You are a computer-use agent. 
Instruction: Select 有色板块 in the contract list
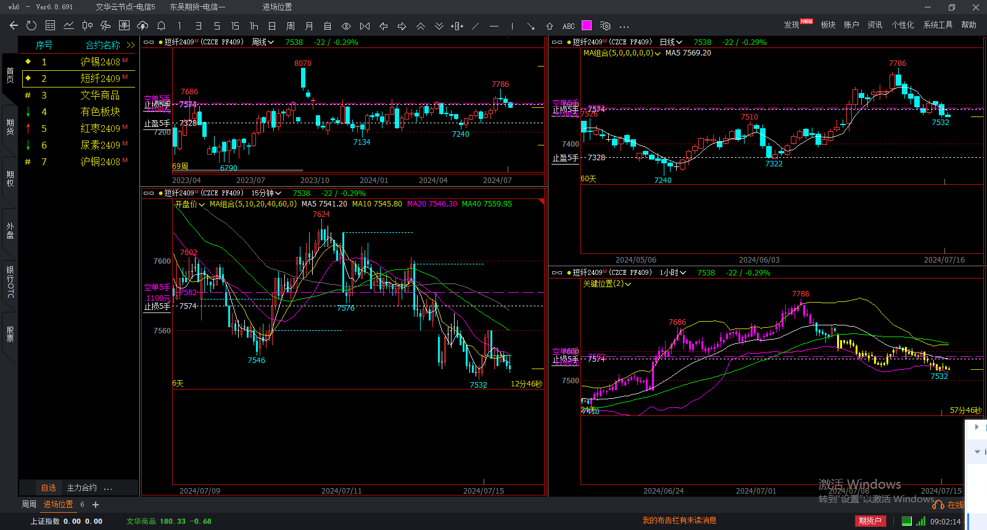78,112
